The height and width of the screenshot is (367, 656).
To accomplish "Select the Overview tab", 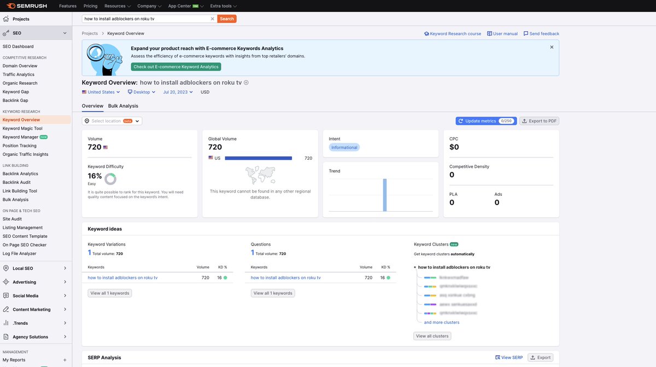I will [x=92, y=106].
